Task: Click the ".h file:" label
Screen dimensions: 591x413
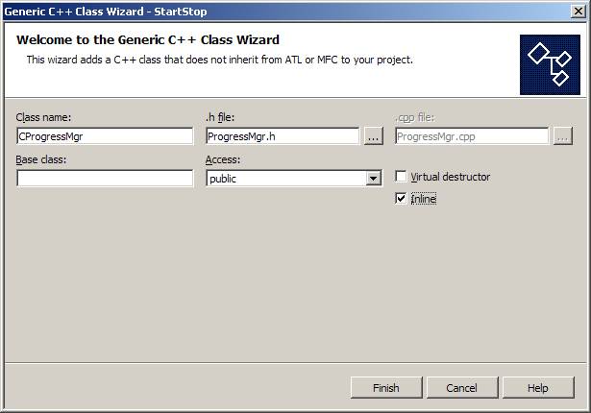Action: pyautogui.click(x=220, y=117)
